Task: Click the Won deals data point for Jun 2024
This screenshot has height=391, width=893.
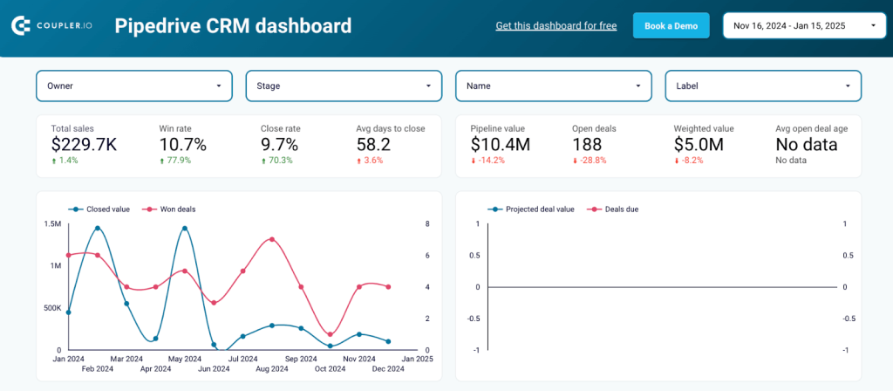Action: click(214, 303)
